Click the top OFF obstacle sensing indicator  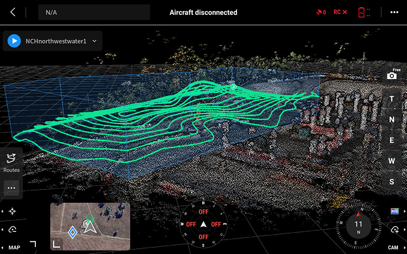[x=203, y=212]
